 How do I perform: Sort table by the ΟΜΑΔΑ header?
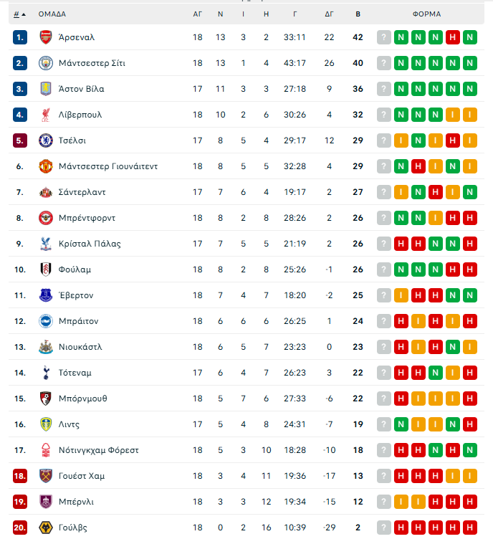pyautogui.click(x=52, y=14)
